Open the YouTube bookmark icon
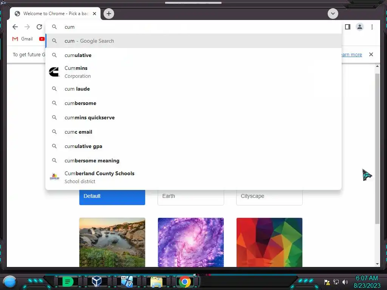 [x=42, y=39]
